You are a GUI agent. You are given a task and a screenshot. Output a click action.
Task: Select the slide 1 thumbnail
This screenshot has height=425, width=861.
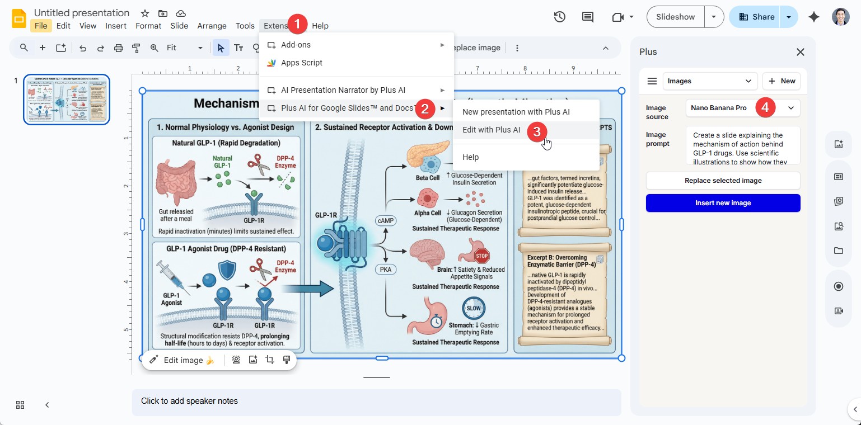pos(67,100)
